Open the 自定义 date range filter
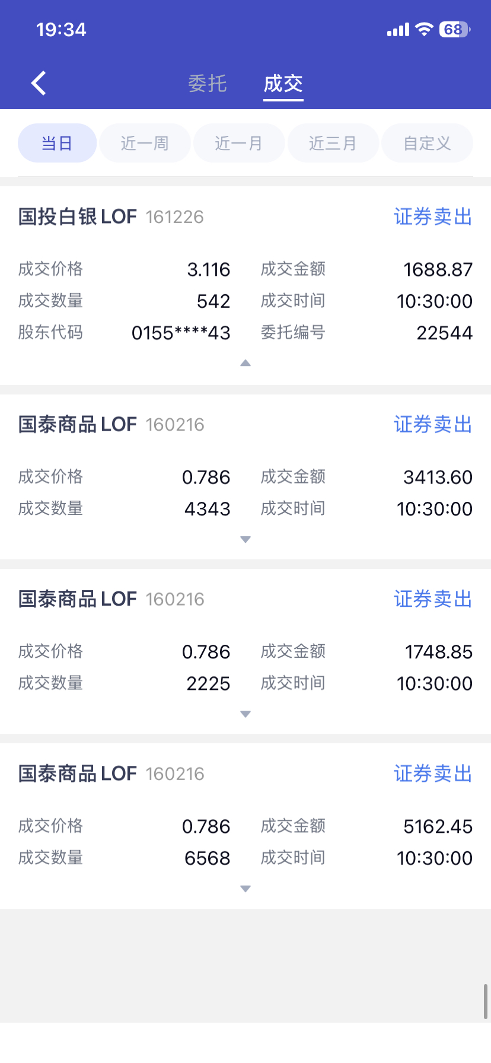Image resolution: width=491 pixels, height=1063 pixels. [x=427, y=143]
